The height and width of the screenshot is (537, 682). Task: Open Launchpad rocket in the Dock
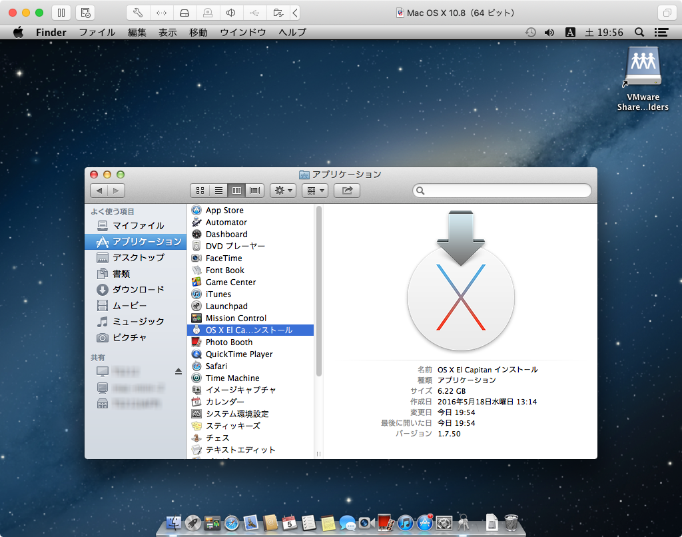192,523
